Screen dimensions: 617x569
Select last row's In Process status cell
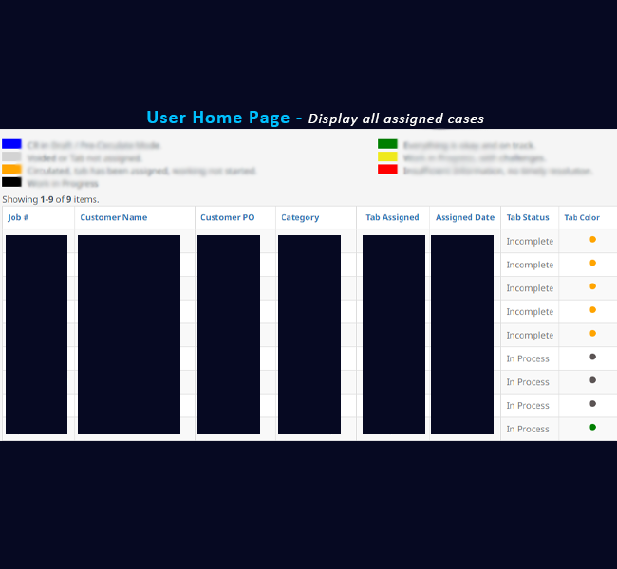[528, 430]
